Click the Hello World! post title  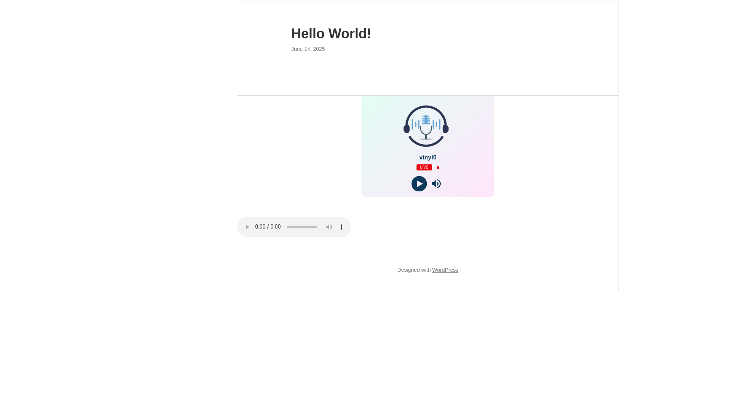click(331, 34)
